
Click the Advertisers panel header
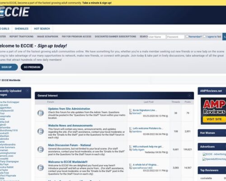point(212,147)
